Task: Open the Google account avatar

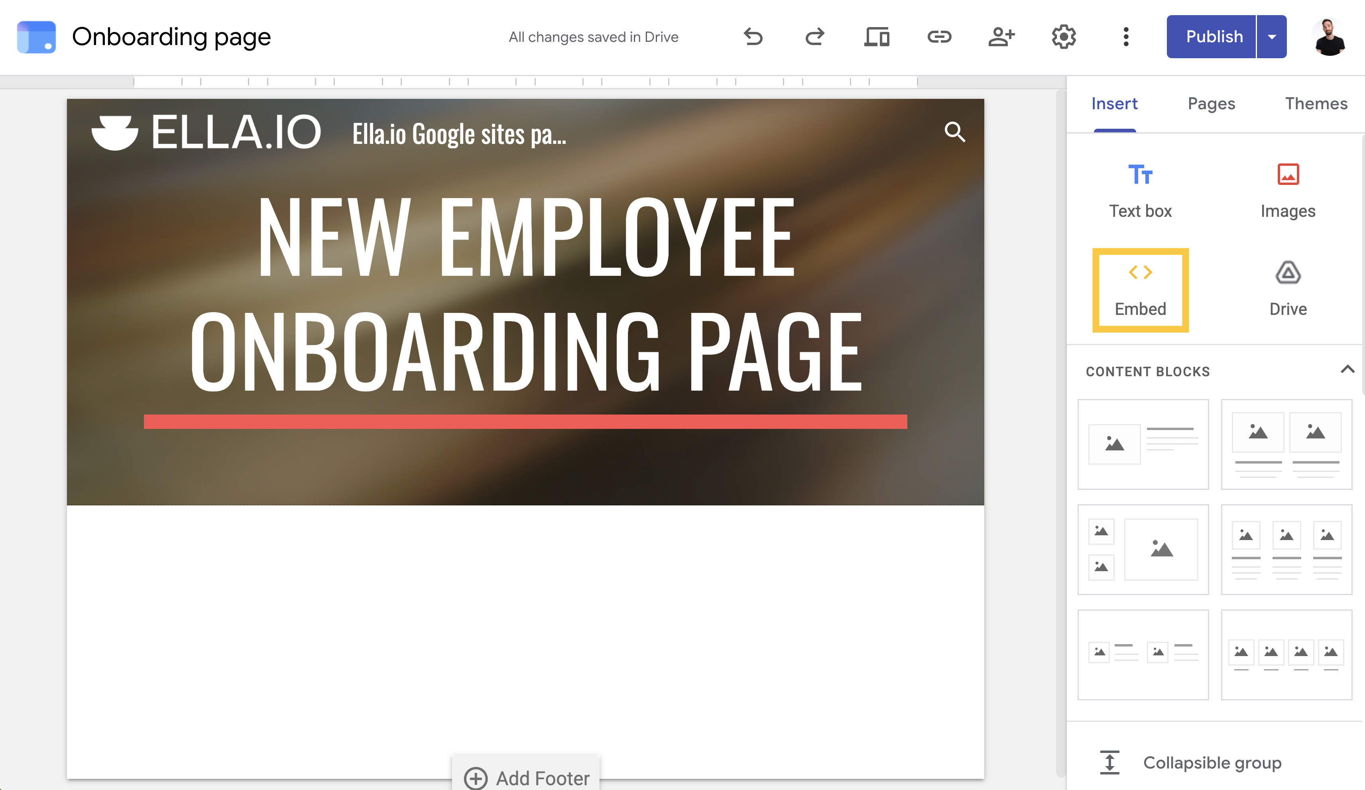Action: 1329,37
